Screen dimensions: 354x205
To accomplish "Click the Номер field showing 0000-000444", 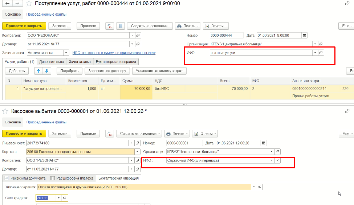I will (x=226, y=36).
